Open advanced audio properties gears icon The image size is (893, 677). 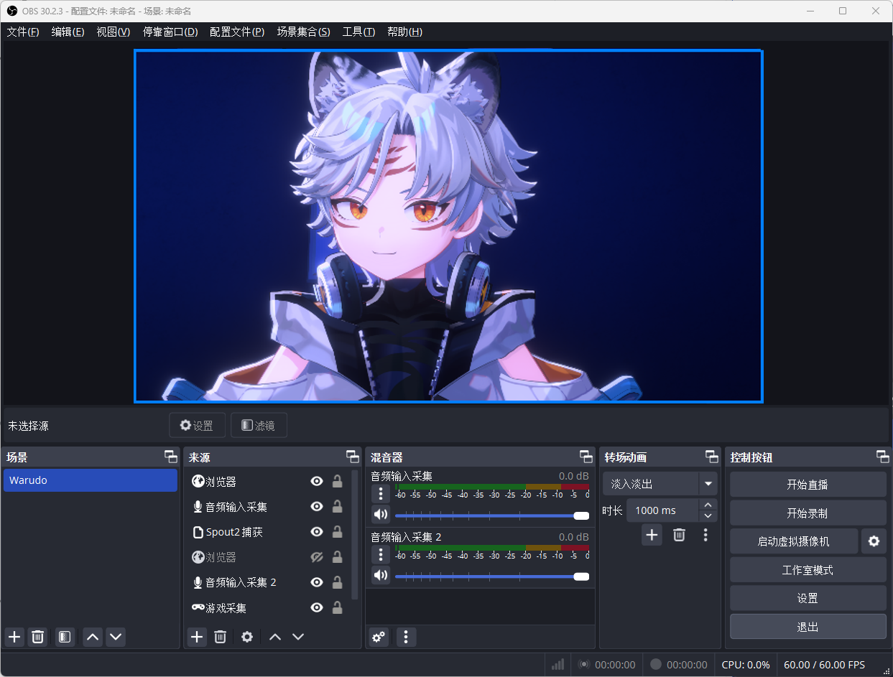(379, 637)
